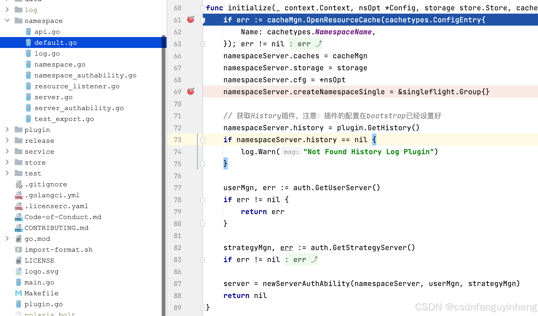Expand the go.mod node
The width and height of the screenshot is (538, 316).
point(7,239)
